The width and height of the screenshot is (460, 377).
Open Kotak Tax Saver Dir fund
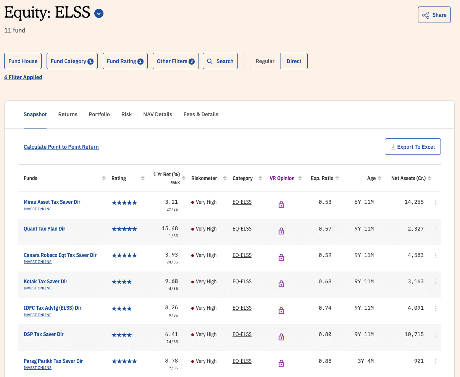point(45,281)
